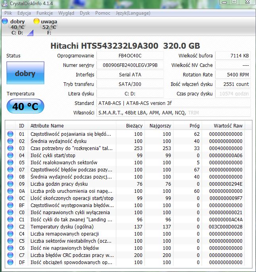The height and width of the screenshot is (272, 256).
Task: Click the firmware field FB4OC40C
Action: coord(130,56)
